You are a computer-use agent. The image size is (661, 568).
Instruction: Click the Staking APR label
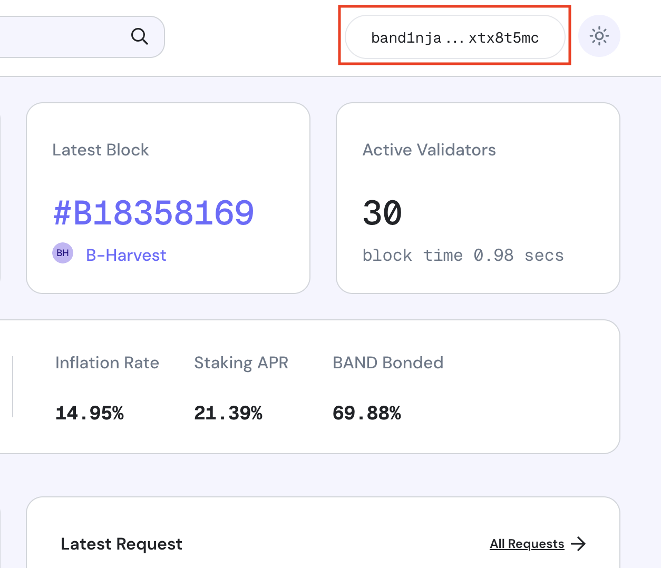pos(241,363)
